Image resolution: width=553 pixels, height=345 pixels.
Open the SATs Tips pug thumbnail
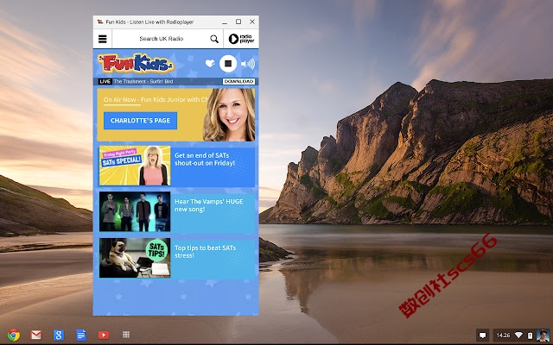(135, 258)
